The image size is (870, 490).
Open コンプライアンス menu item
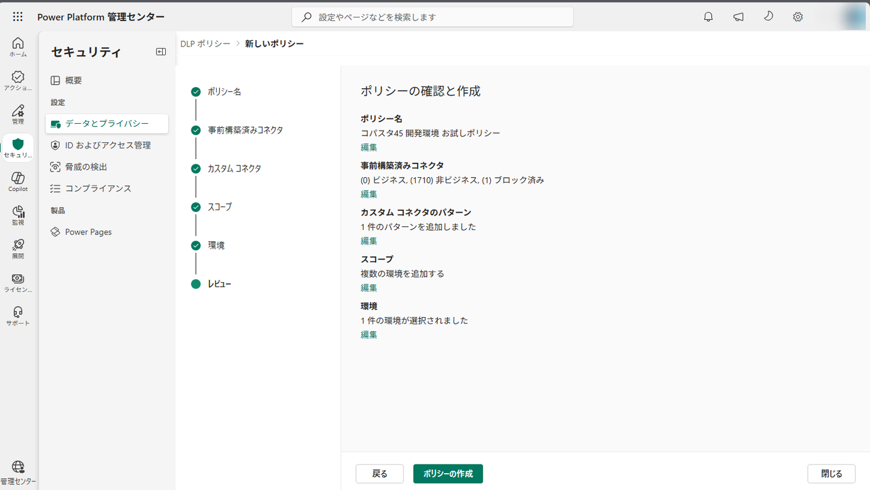[107, 188]
